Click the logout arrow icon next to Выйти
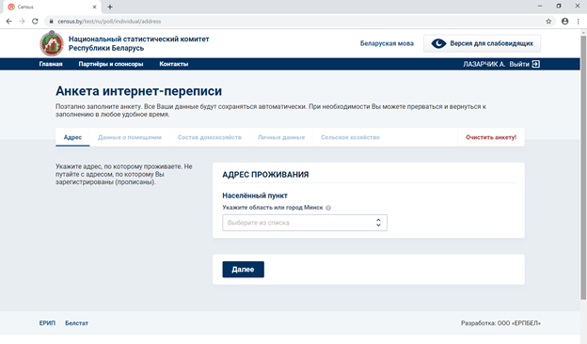 click(x=535, y=64)
